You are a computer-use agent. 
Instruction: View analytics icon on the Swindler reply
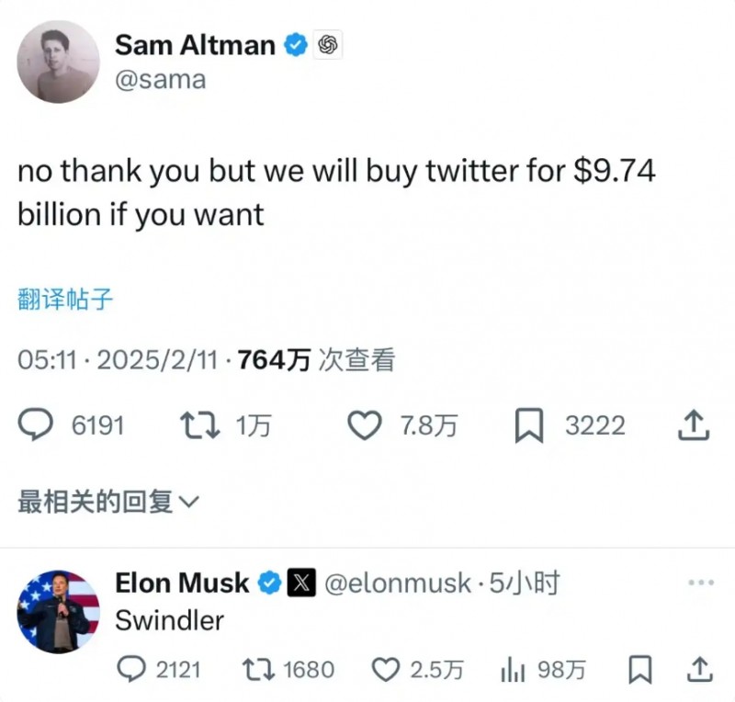click(512, 669)
